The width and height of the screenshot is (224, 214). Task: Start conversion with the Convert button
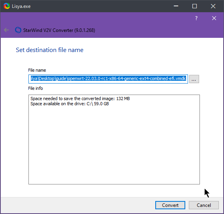(x=170, y=205)
